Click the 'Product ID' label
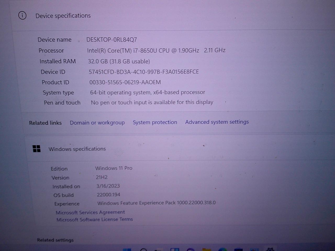335x251 pixels. click(55, 82)
